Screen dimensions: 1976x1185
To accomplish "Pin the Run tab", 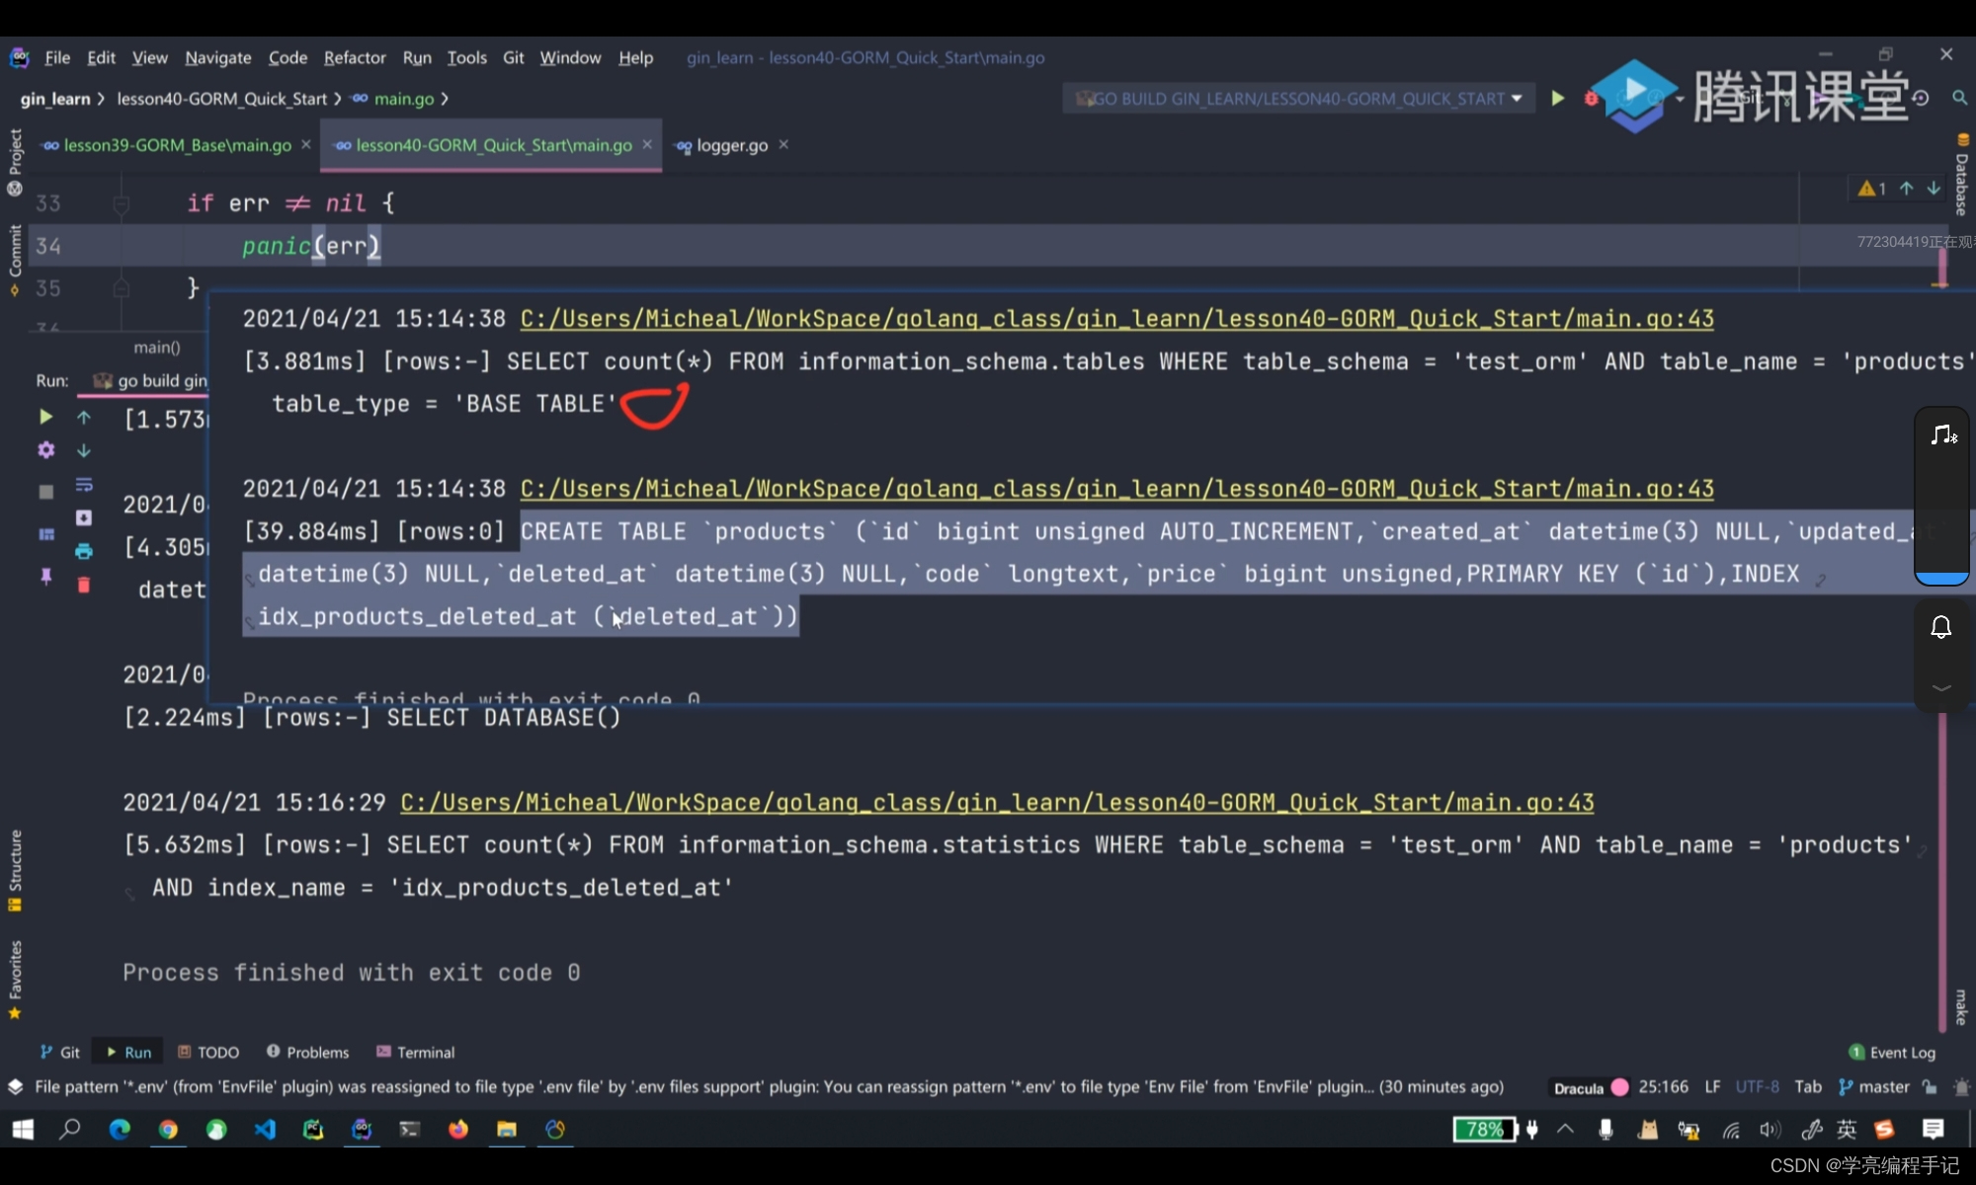I will [45, 576].
